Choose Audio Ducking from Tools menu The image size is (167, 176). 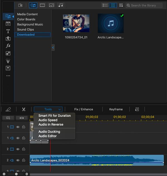point(49,132)
